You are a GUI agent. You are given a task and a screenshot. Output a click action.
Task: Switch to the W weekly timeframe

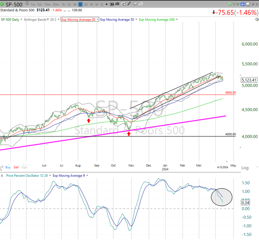pyautogui.click(x=91, y=4)
